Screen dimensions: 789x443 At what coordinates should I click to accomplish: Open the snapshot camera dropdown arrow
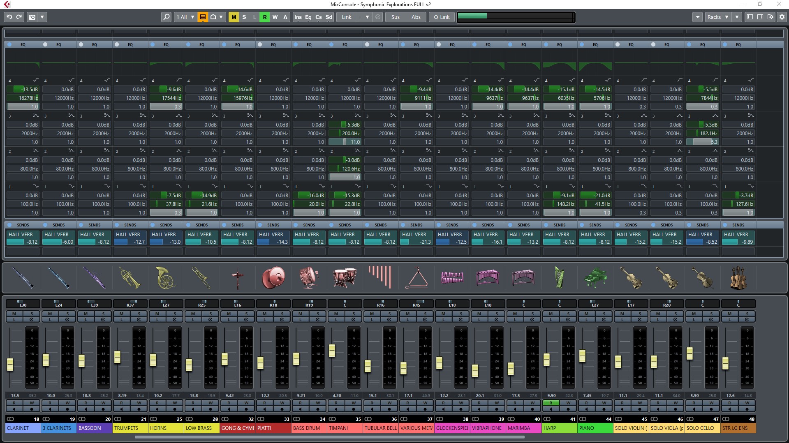pyautogui.click(x=42, y=17)
